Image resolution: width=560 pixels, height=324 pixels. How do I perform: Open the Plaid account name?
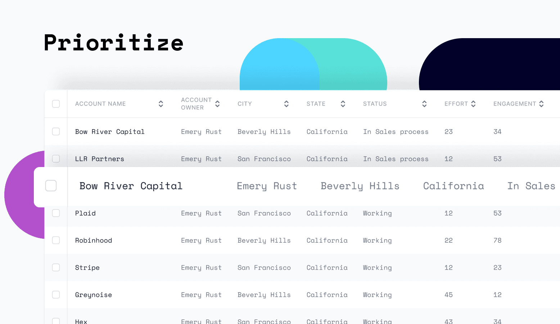click(x=85, y=213)
